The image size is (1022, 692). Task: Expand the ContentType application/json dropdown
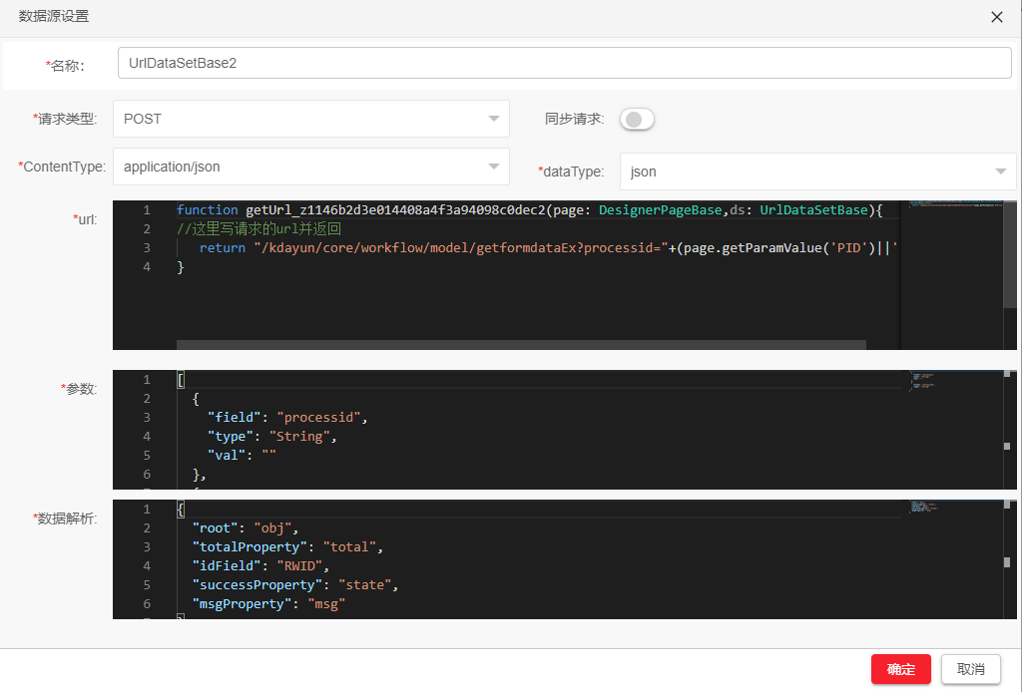click(x=310, y=168)
